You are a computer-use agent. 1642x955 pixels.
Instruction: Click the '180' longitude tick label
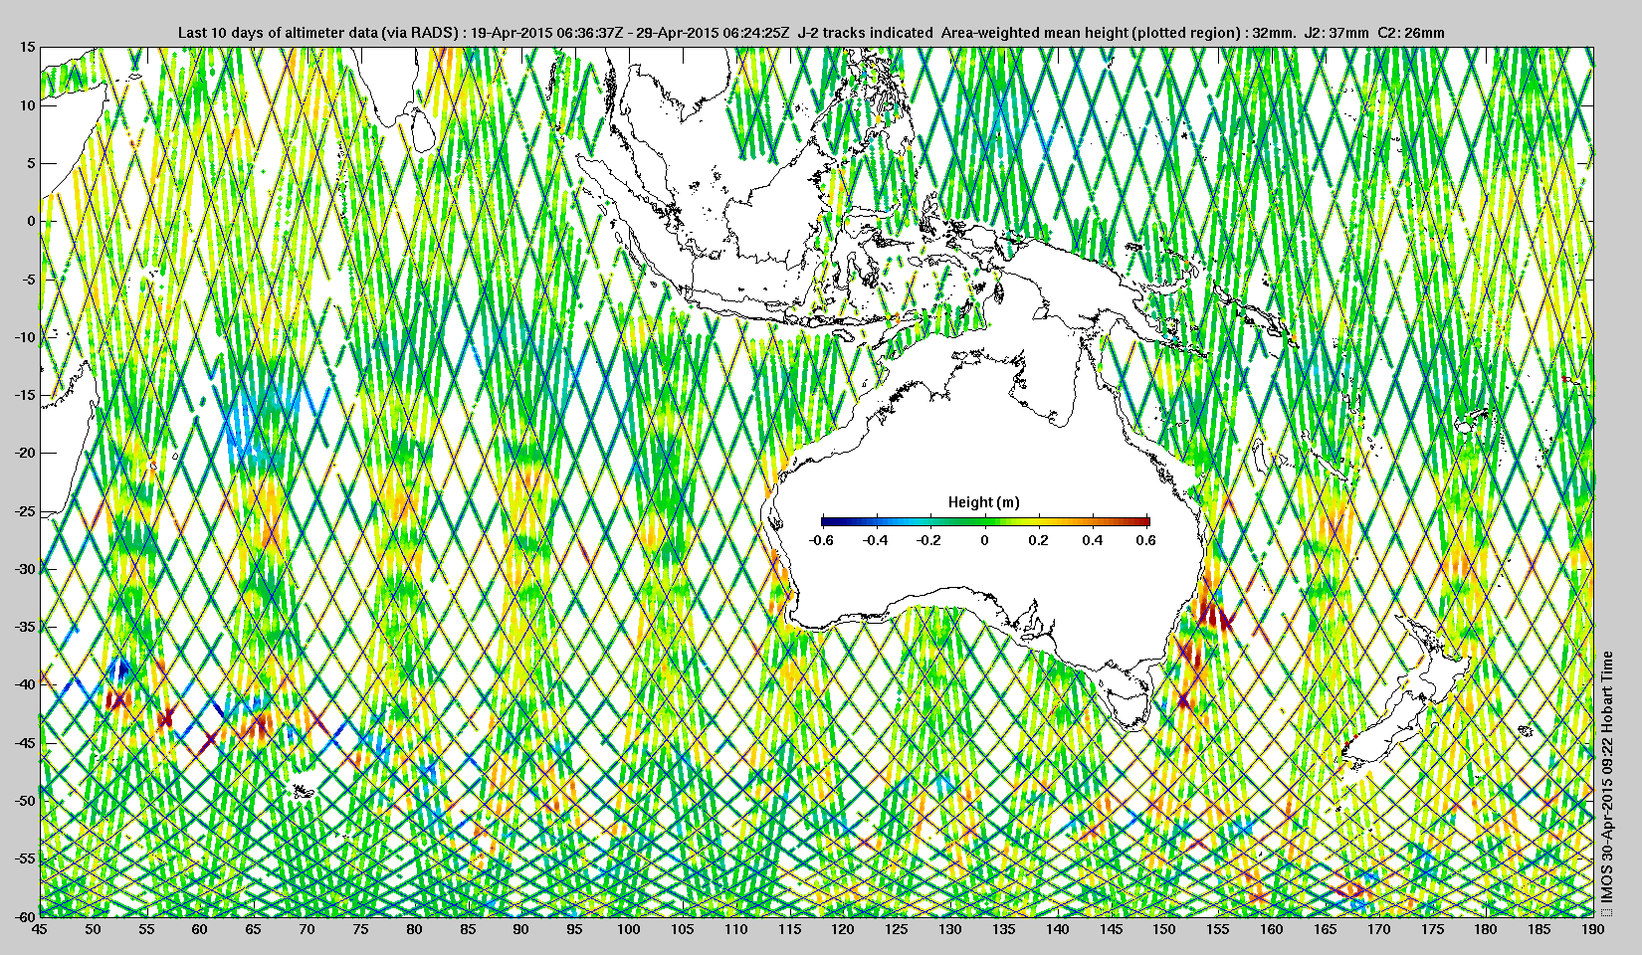1486,929
